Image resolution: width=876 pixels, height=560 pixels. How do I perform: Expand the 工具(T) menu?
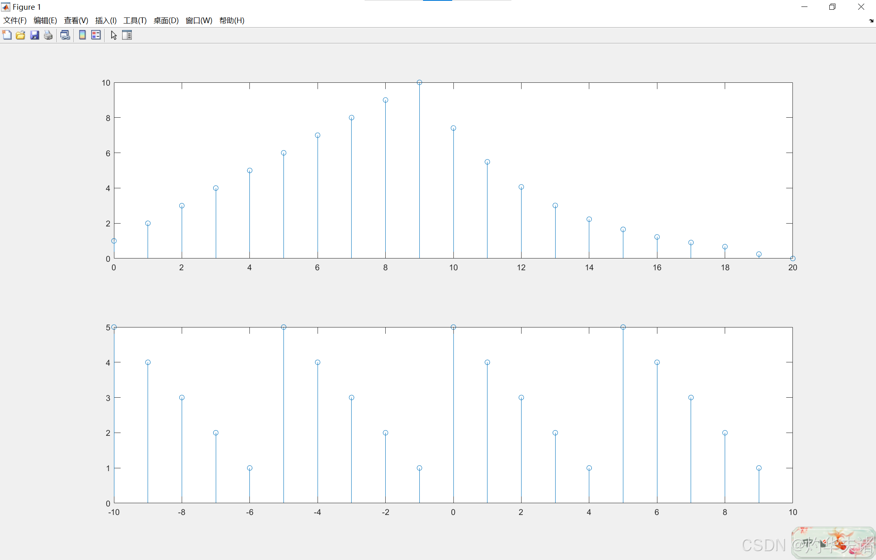pyautogui.click(x=135, y=20)
